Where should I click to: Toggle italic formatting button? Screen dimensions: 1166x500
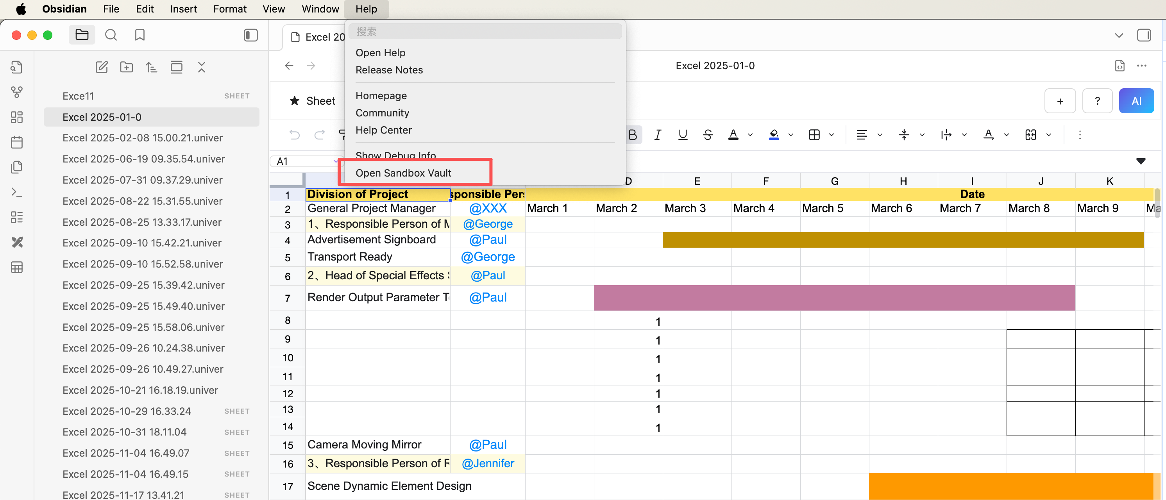pyautogui.click(x=658, y=134)
